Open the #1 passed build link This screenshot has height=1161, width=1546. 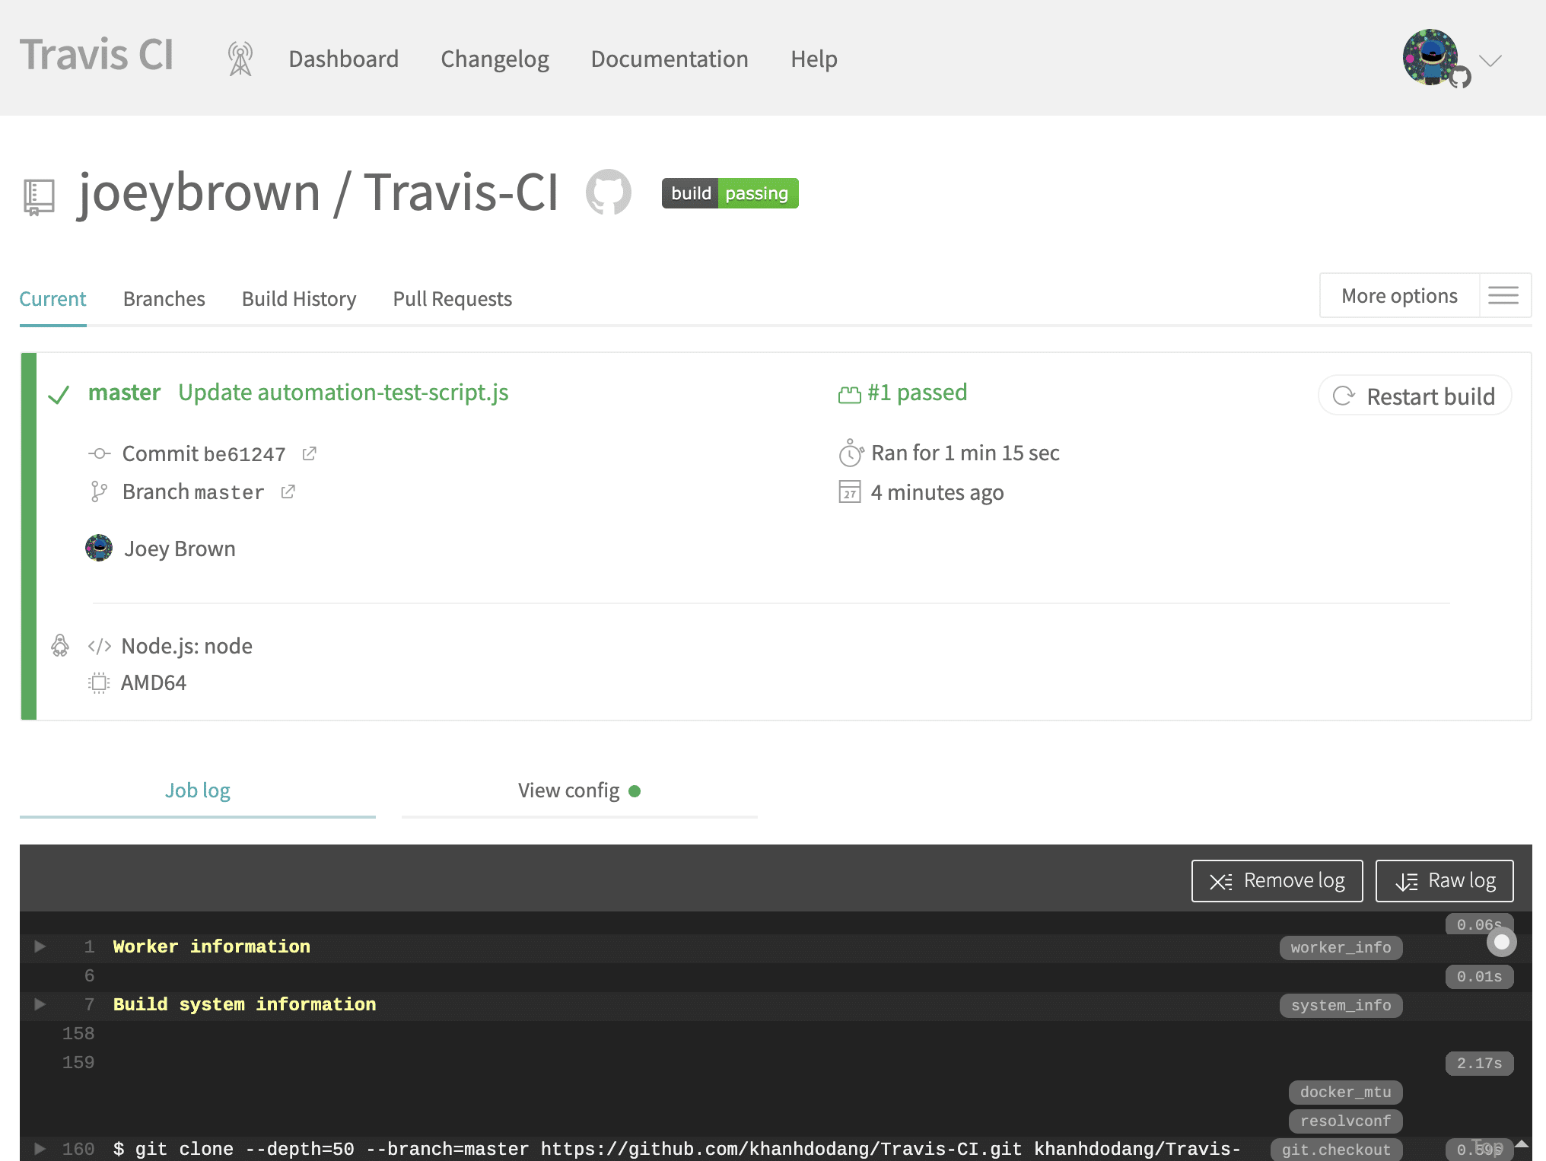tap(918, 393)
